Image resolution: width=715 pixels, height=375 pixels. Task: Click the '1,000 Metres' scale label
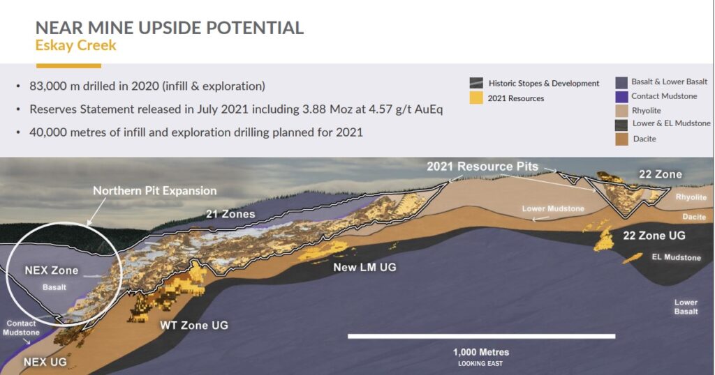pyautogui.click(x=480, y=352)
